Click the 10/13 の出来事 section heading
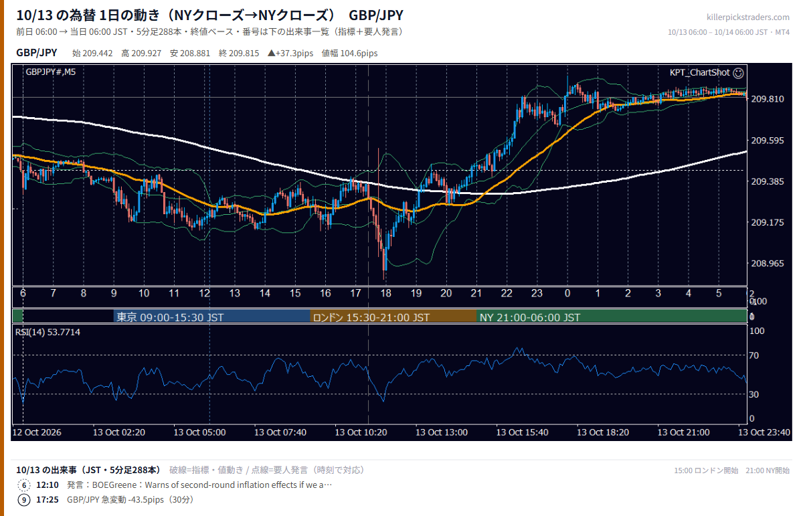 pos(88,470)
